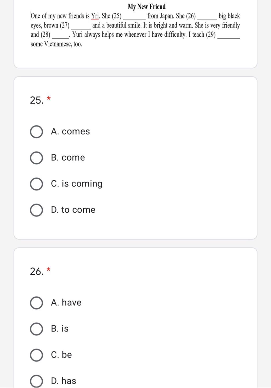The width and height of the screenshot is (271, 388).
Task: Click the red required asterisk beside 25
Action: [x=49, y=99]
